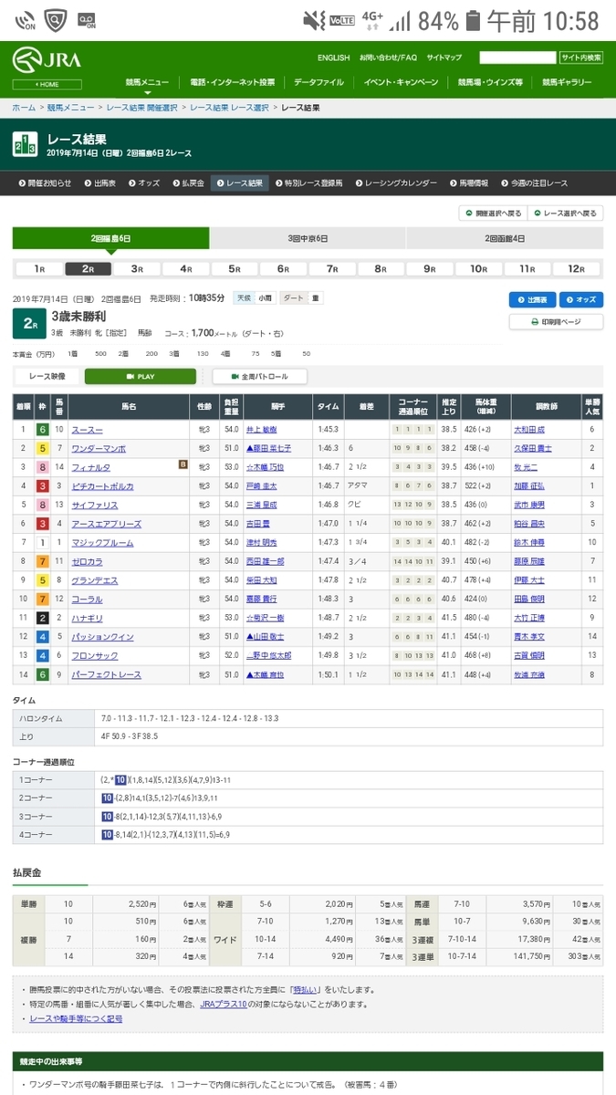
Task: Click ホーム in the breadcrumb
Action: [x=24, y=108]
